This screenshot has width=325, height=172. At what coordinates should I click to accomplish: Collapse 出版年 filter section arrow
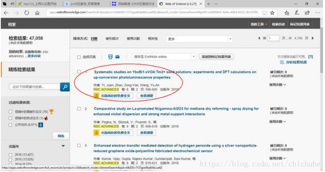click(x=63, y=146)
